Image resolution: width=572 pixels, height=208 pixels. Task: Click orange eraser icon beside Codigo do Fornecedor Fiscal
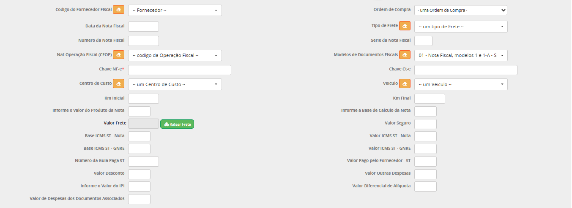119,10
